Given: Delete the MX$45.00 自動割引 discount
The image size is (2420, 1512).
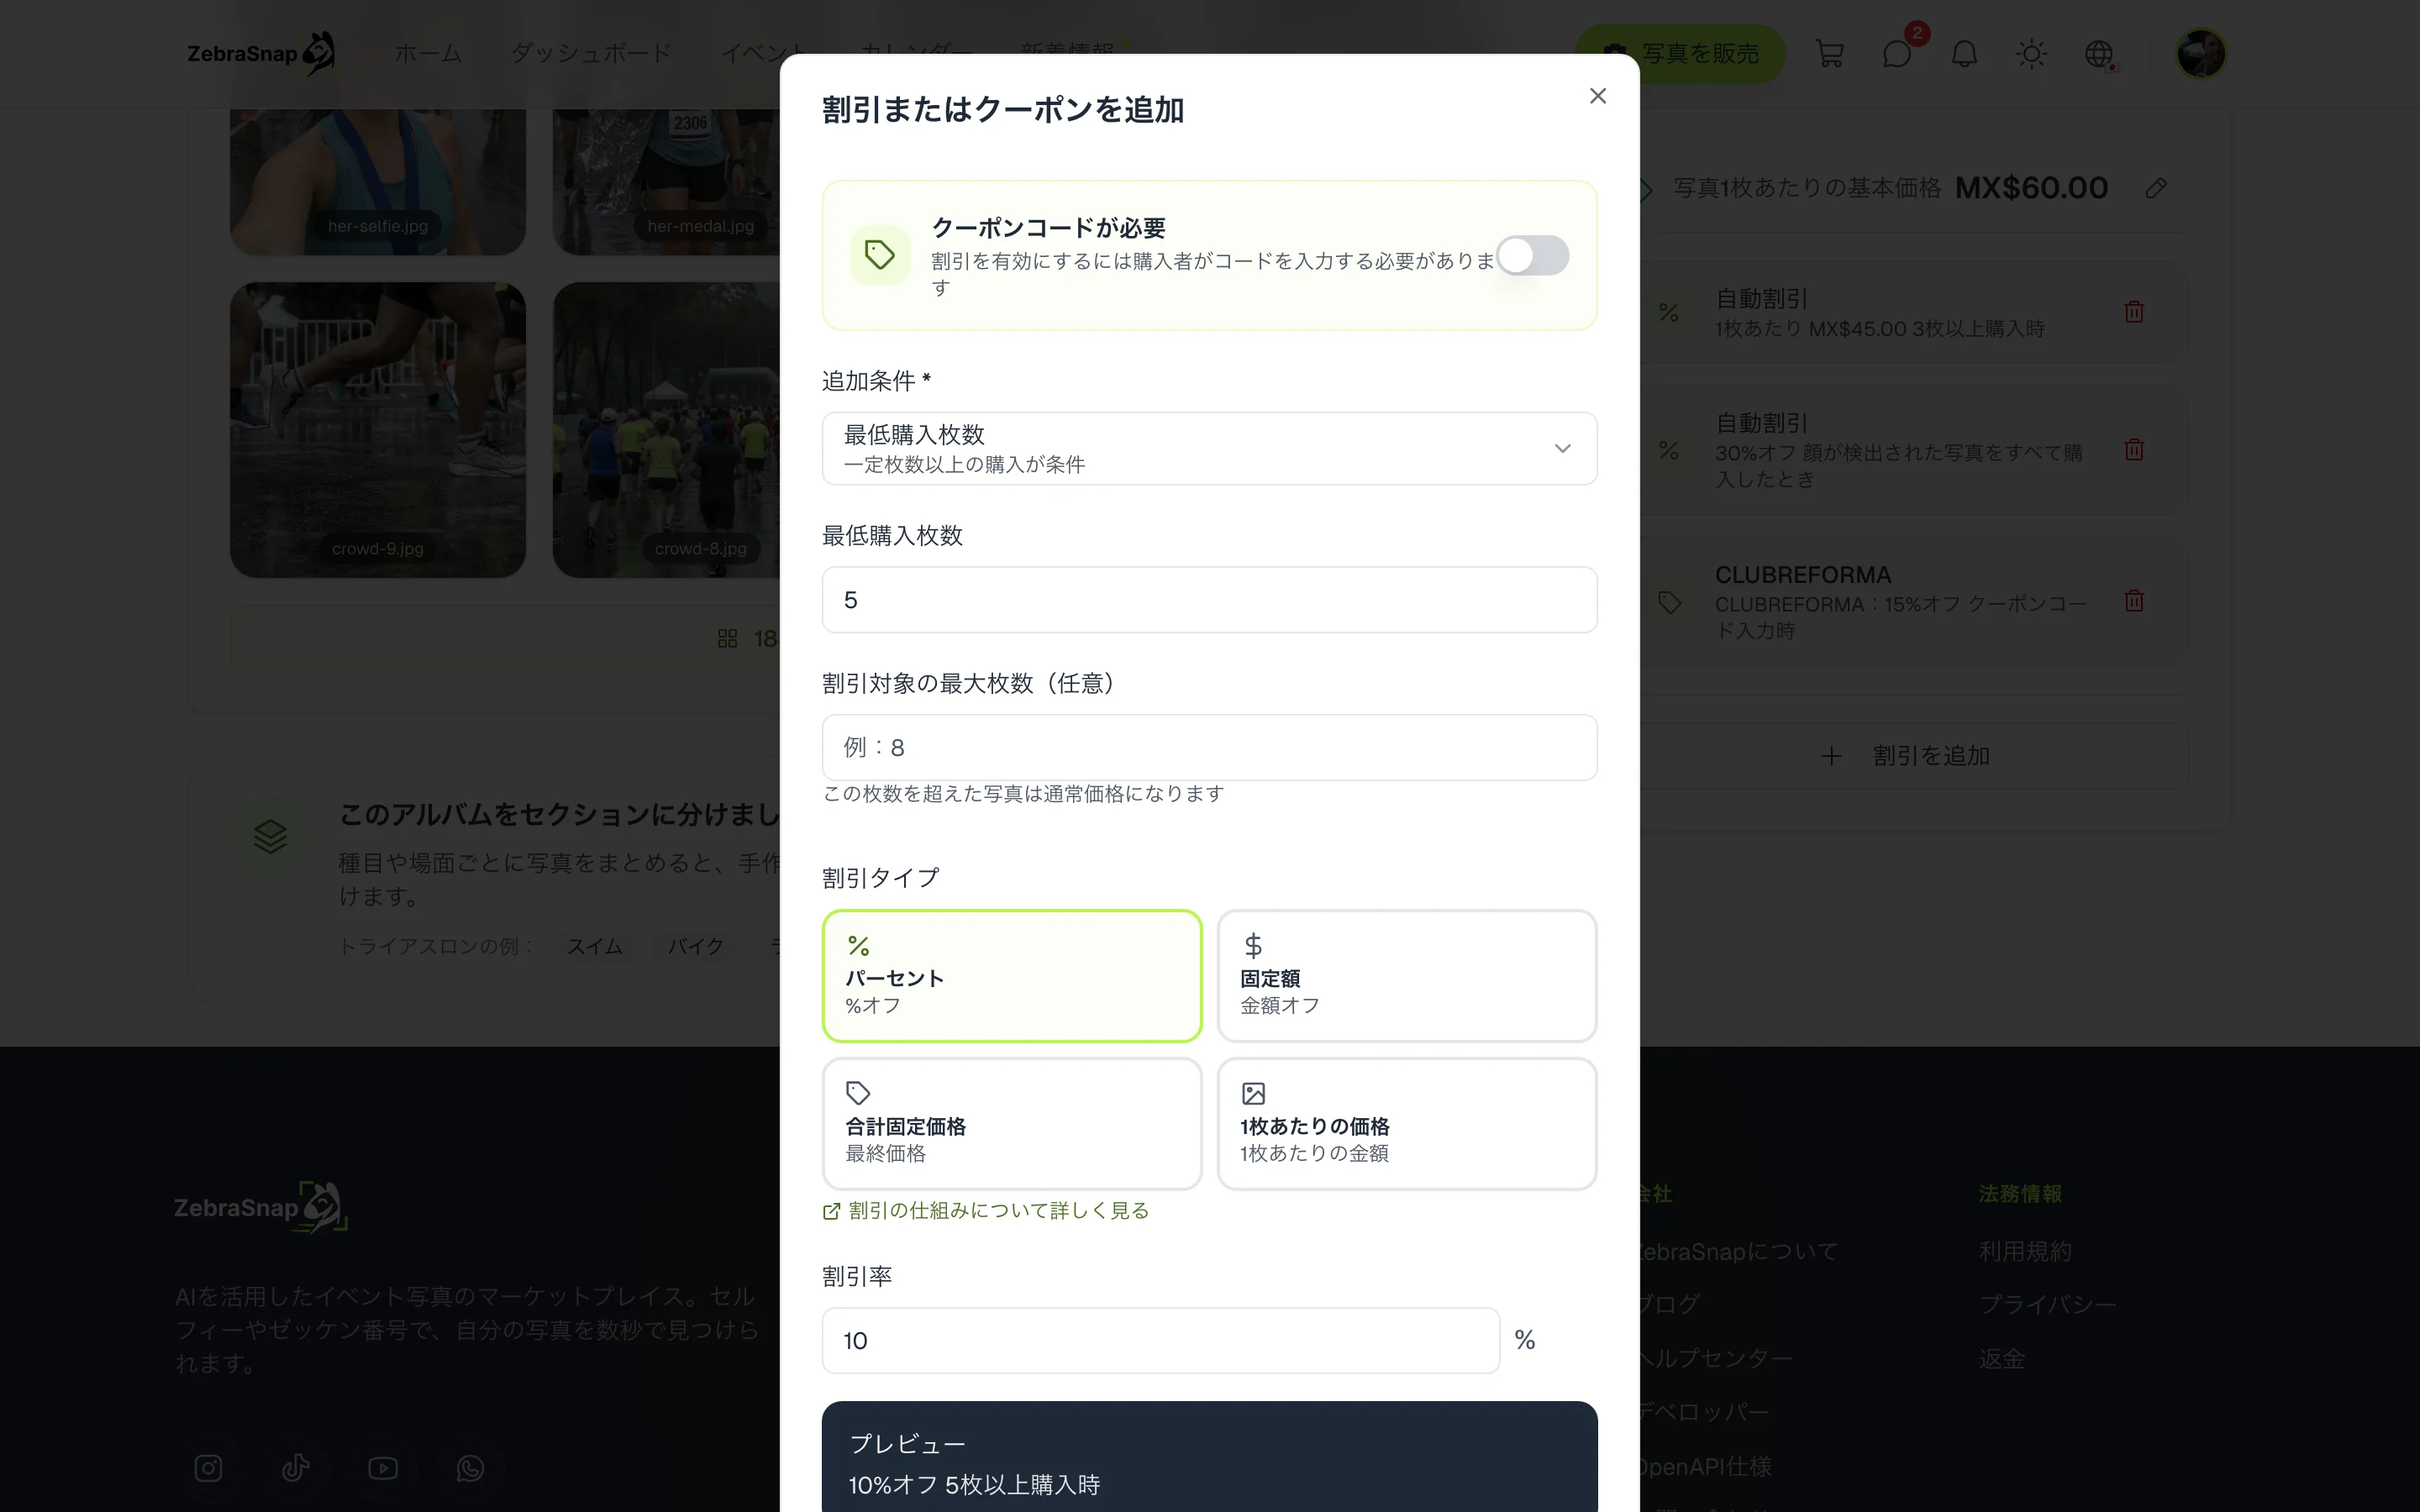Looking at the screenshot, I should click(x=2134, y=312).
